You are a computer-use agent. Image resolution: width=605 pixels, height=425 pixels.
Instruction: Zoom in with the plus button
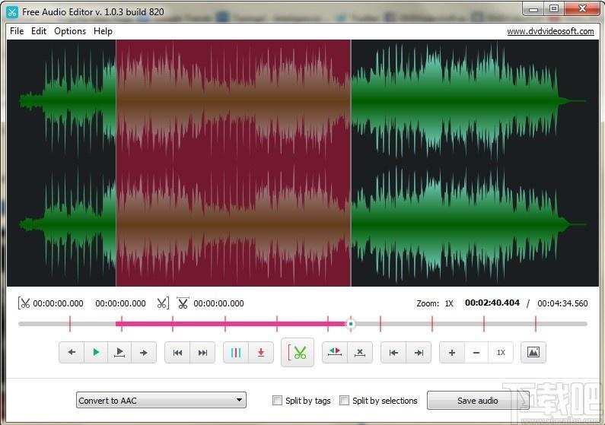coord(452,352)
